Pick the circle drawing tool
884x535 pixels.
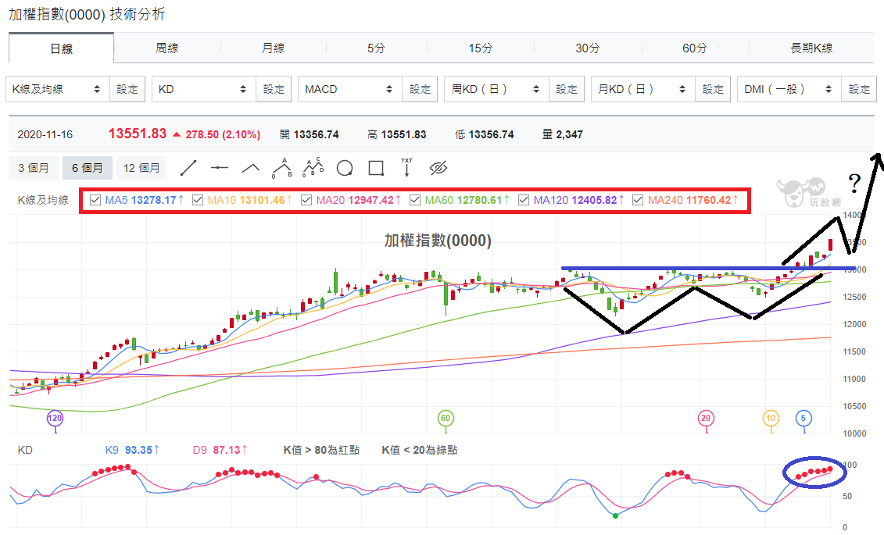pos(345,168)
